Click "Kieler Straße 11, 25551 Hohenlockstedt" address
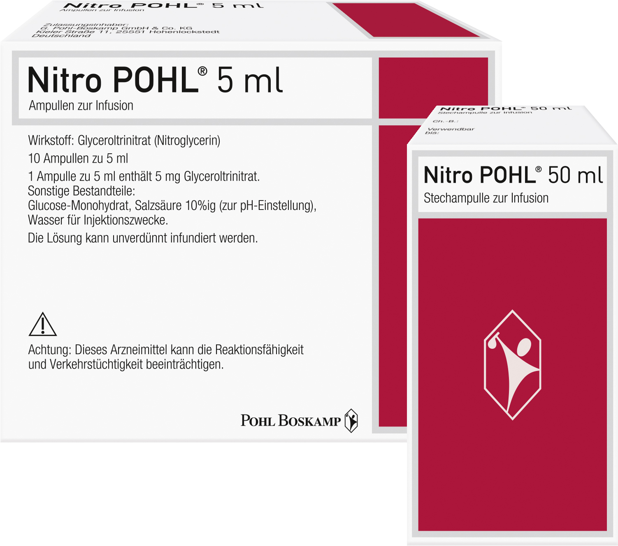The height and width of the screenshot is (546, 618). [x=128, y=32]
